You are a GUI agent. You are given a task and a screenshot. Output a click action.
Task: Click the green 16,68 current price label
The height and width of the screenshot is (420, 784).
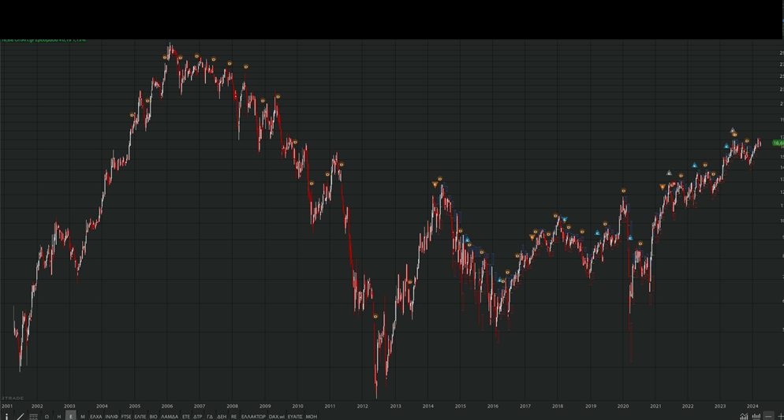click(778, 143)
